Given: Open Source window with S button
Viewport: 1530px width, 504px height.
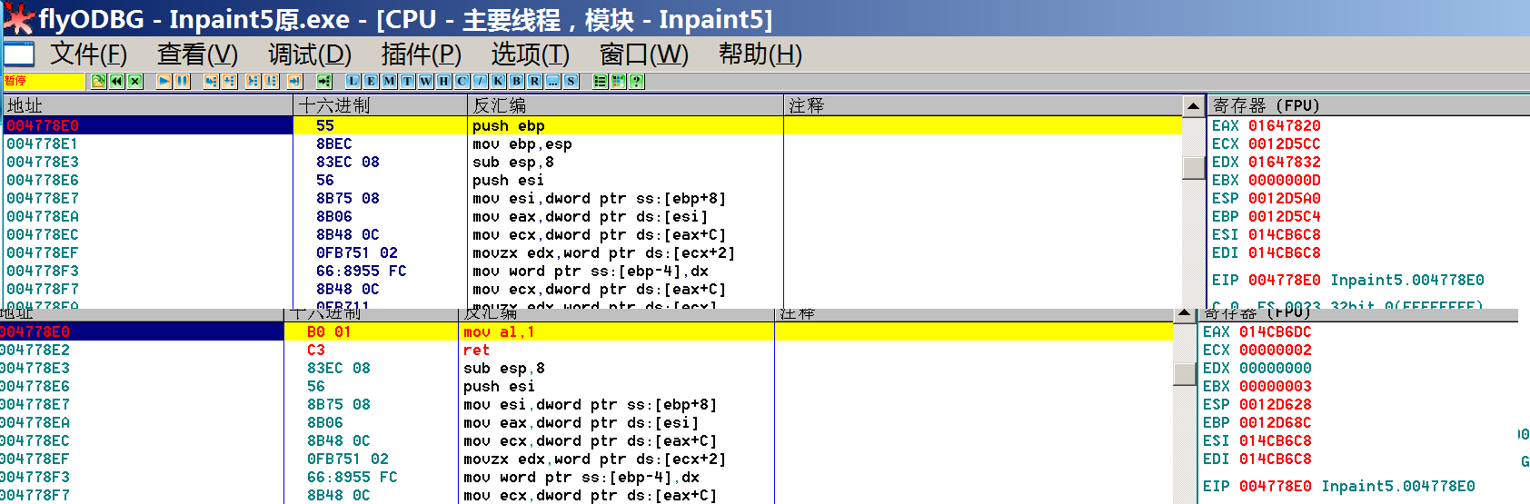Looking at the screenshot, I should 571,81.
